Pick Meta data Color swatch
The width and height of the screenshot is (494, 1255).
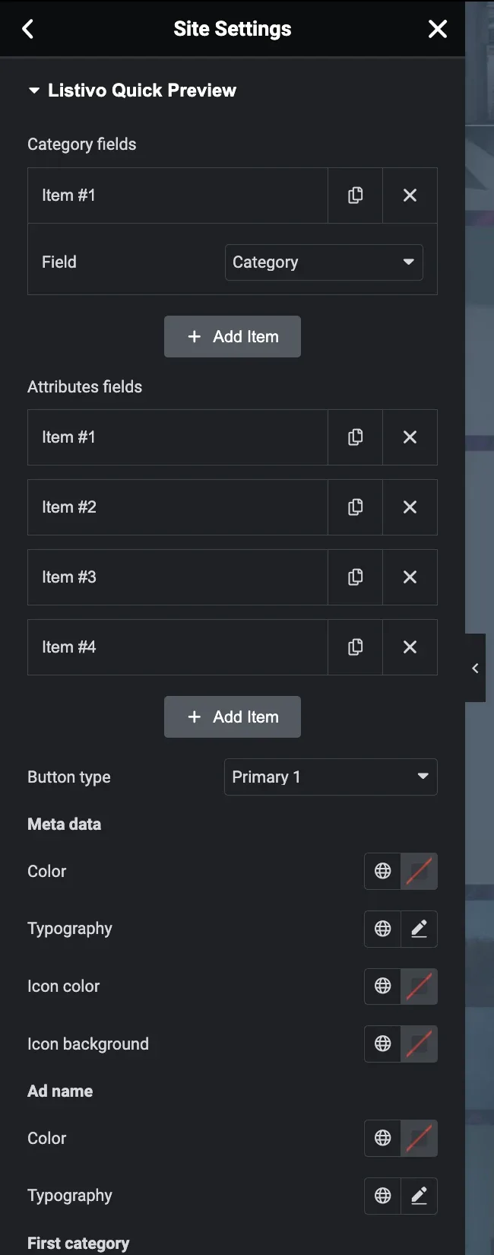tap(419, 871)
